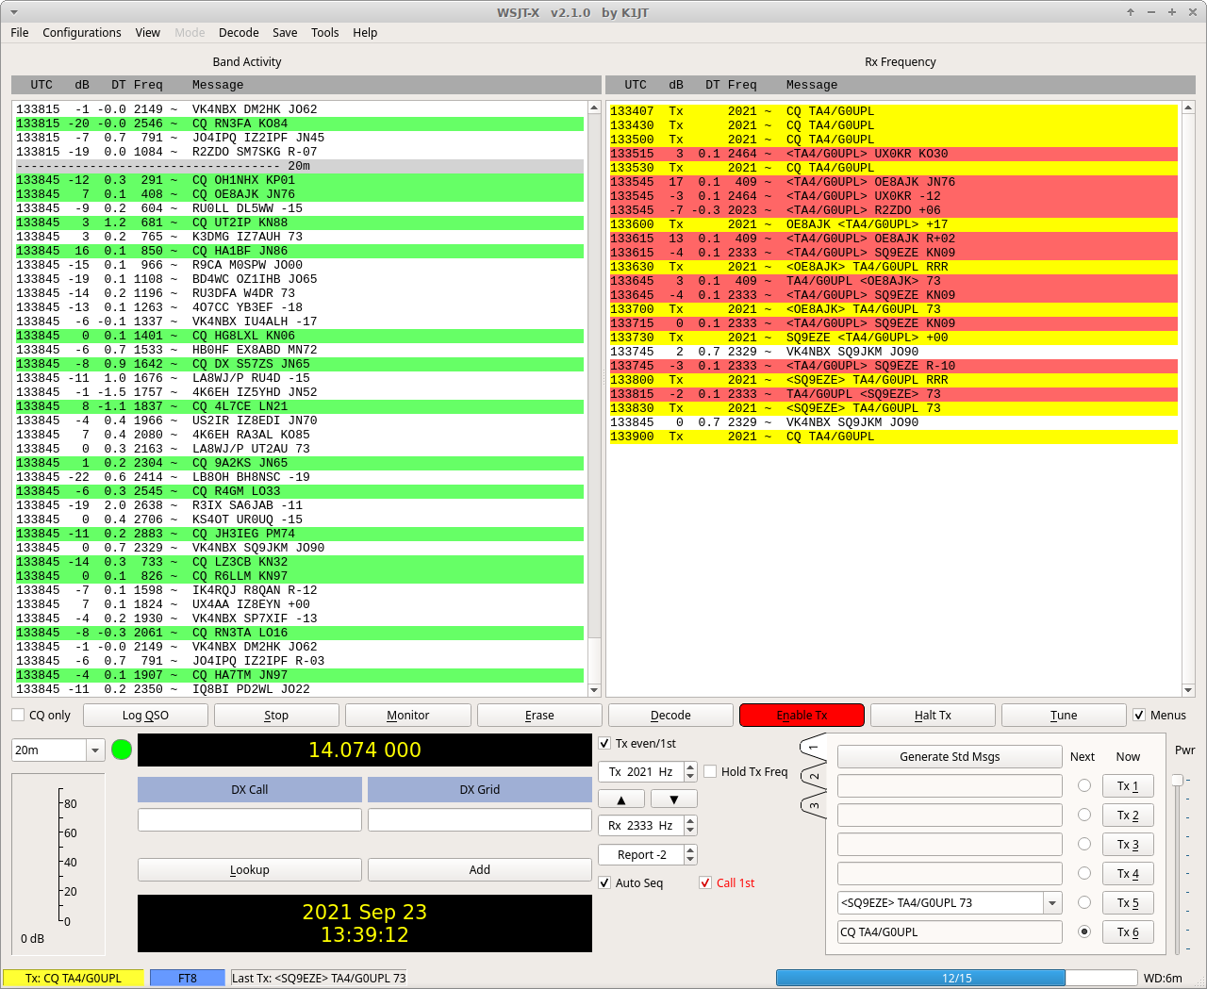Open the Configurations menu
The width and height of the screenshot is (1207, 989).
click(x=82, y=32)
